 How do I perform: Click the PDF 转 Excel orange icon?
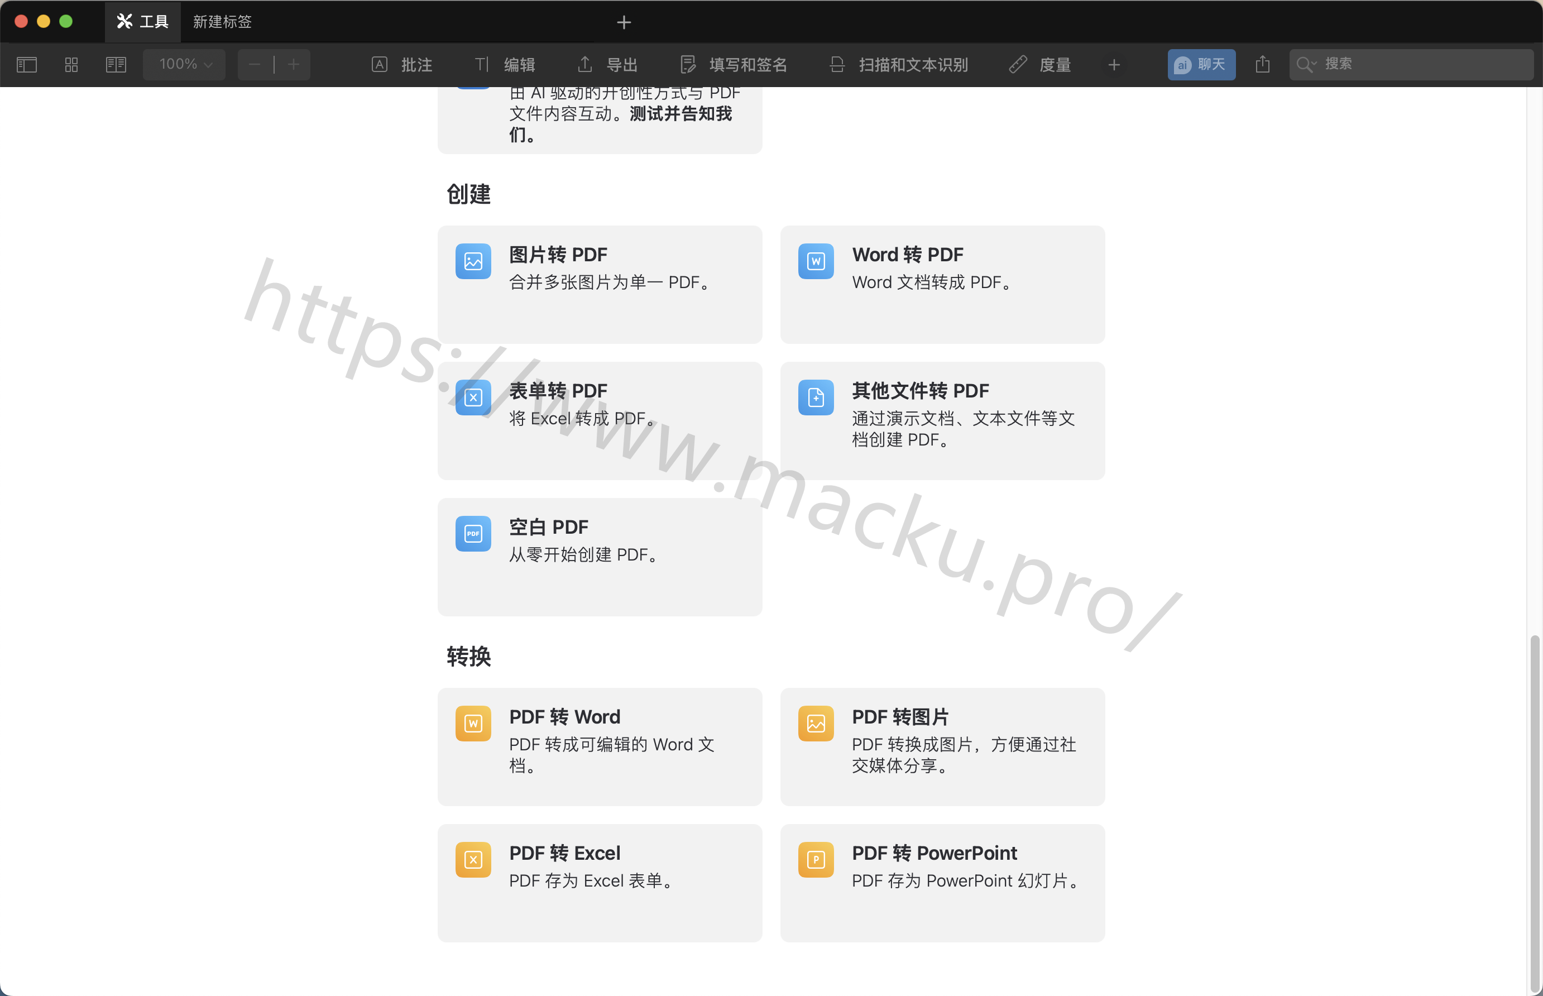click(473, 860)
